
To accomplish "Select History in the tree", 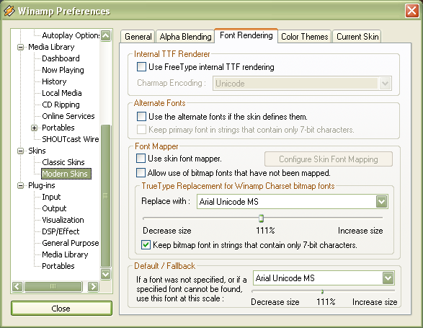I will [x=54, y=81].
